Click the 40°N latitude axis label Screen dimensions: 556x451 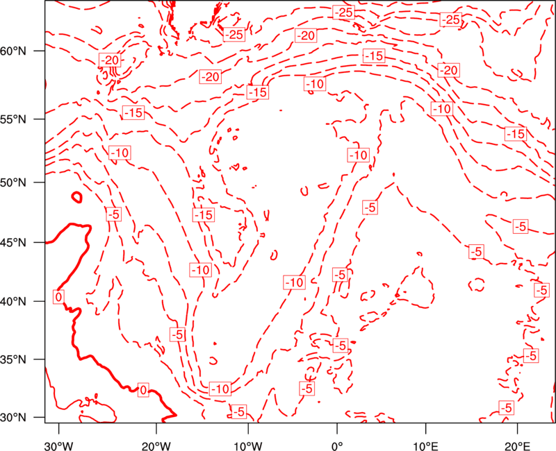pos(13,301)
